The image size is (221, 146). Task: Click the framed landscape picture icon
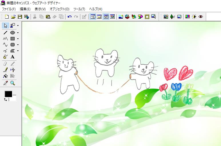point(179,17)
